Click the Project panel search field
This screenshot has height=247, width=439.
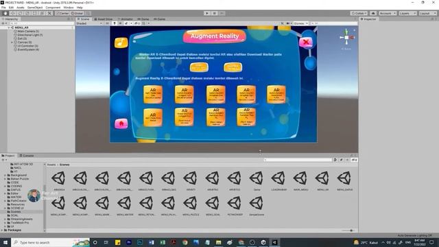298,160
